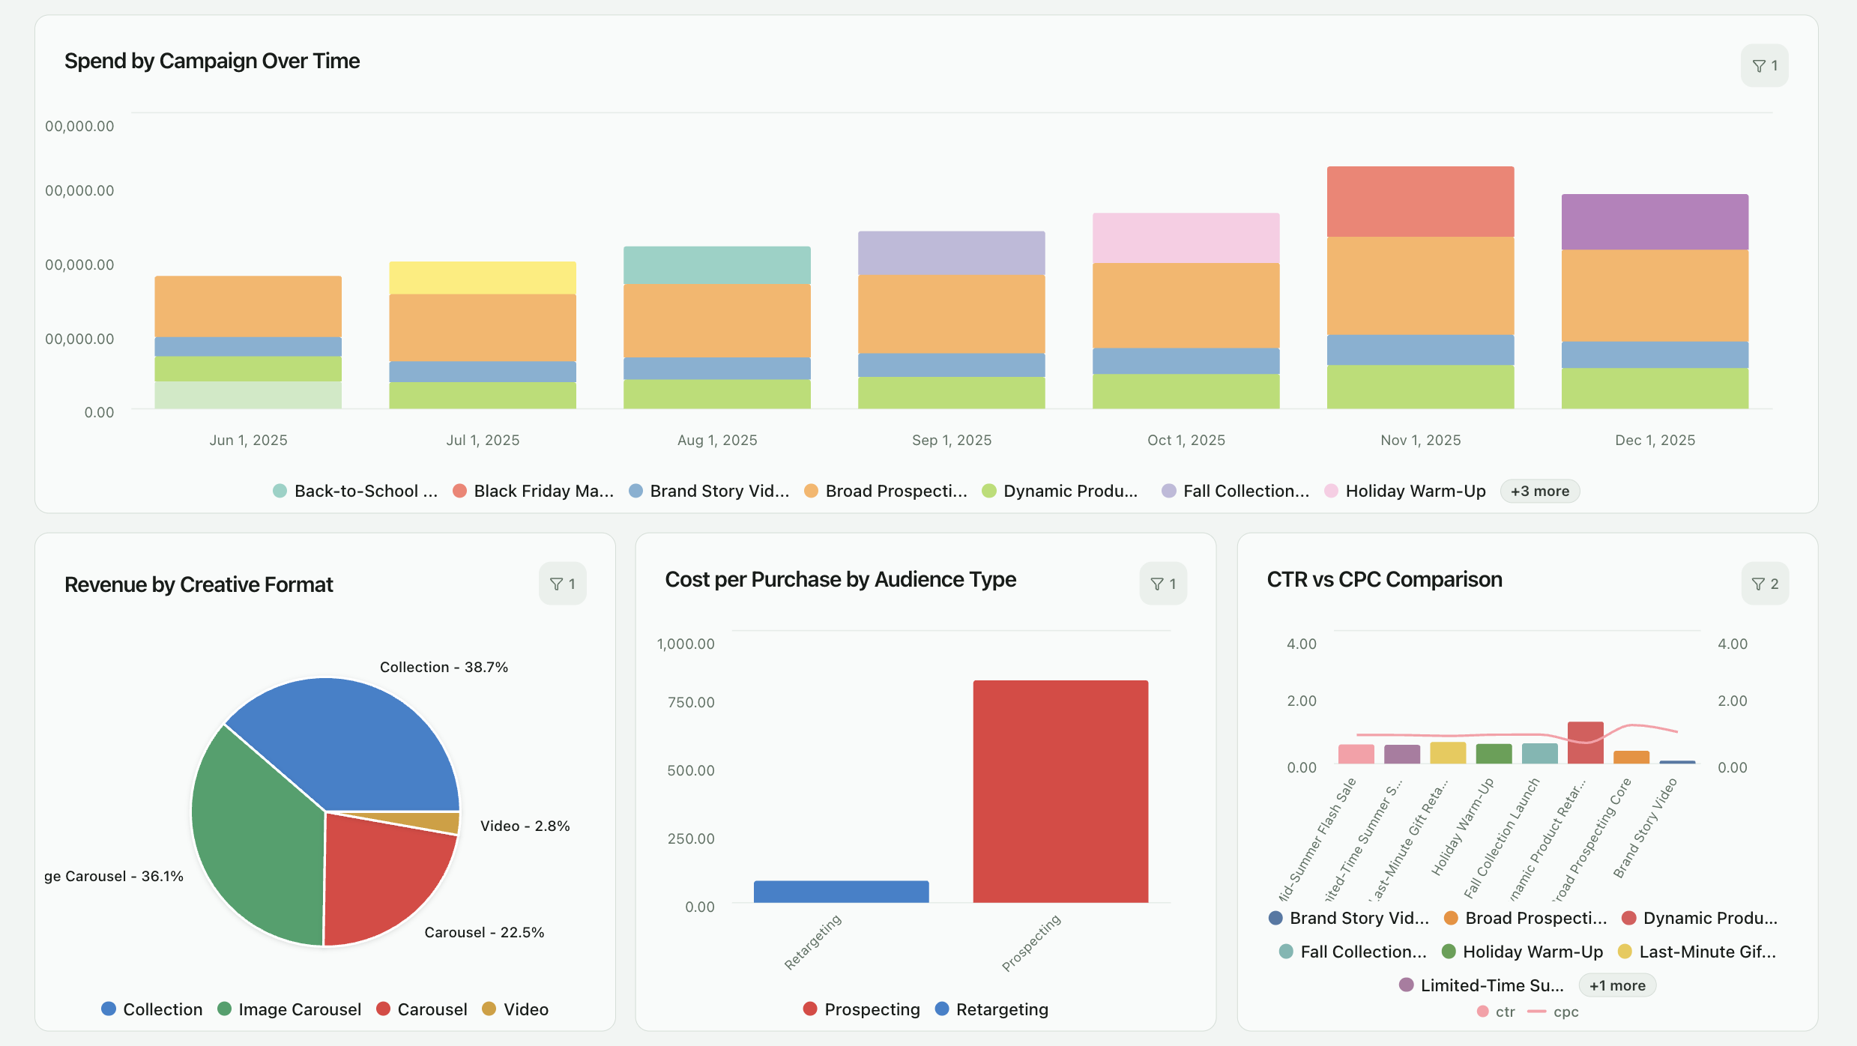Expand the +1 more legend in CTR chart
The height and width of the screenshot is (1046, 1857).
coord(1616,985)
